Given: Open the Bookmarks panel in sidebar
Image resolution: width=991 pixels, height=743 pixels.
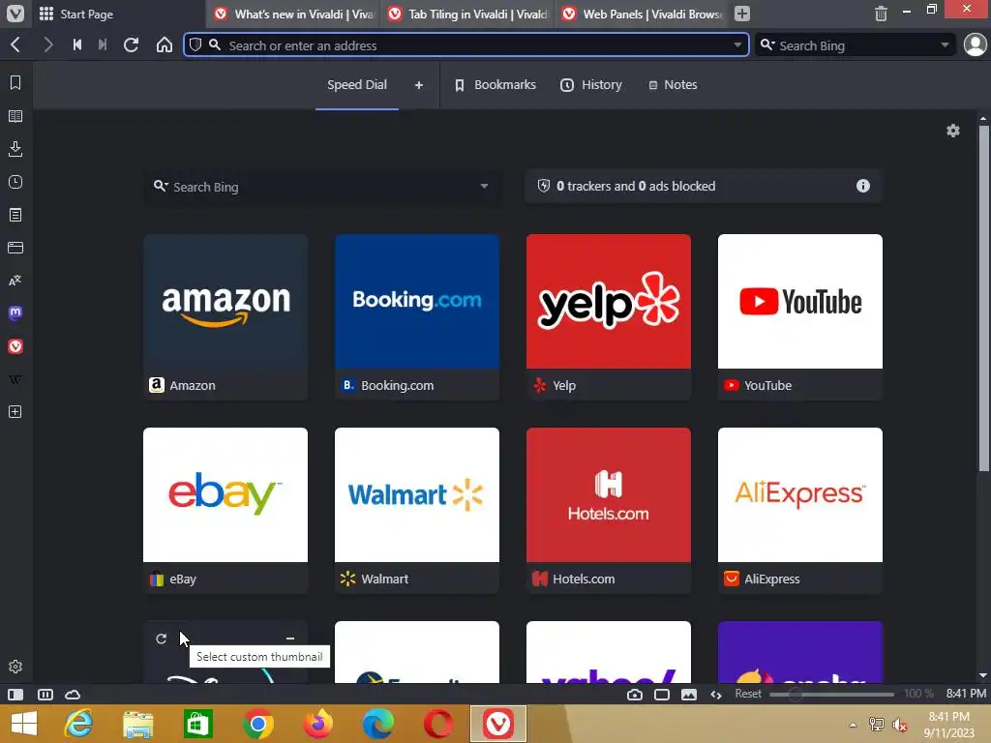Looking at the screenshot, I should [15, 83].
